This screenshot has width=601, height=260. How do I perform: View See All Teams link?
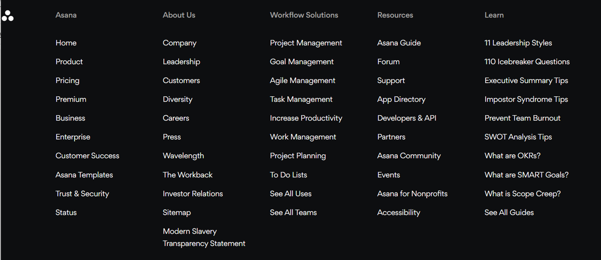(x=293, y=213)
